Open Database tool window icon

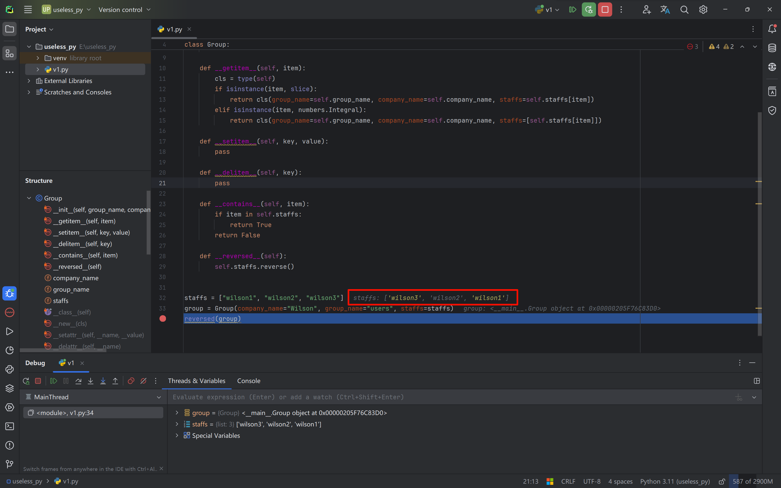[x=772, y=48]
